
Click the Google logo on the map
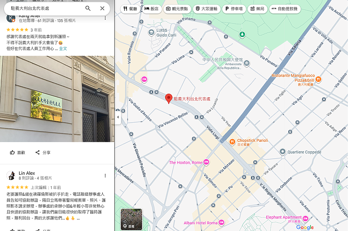coord(305,227)
